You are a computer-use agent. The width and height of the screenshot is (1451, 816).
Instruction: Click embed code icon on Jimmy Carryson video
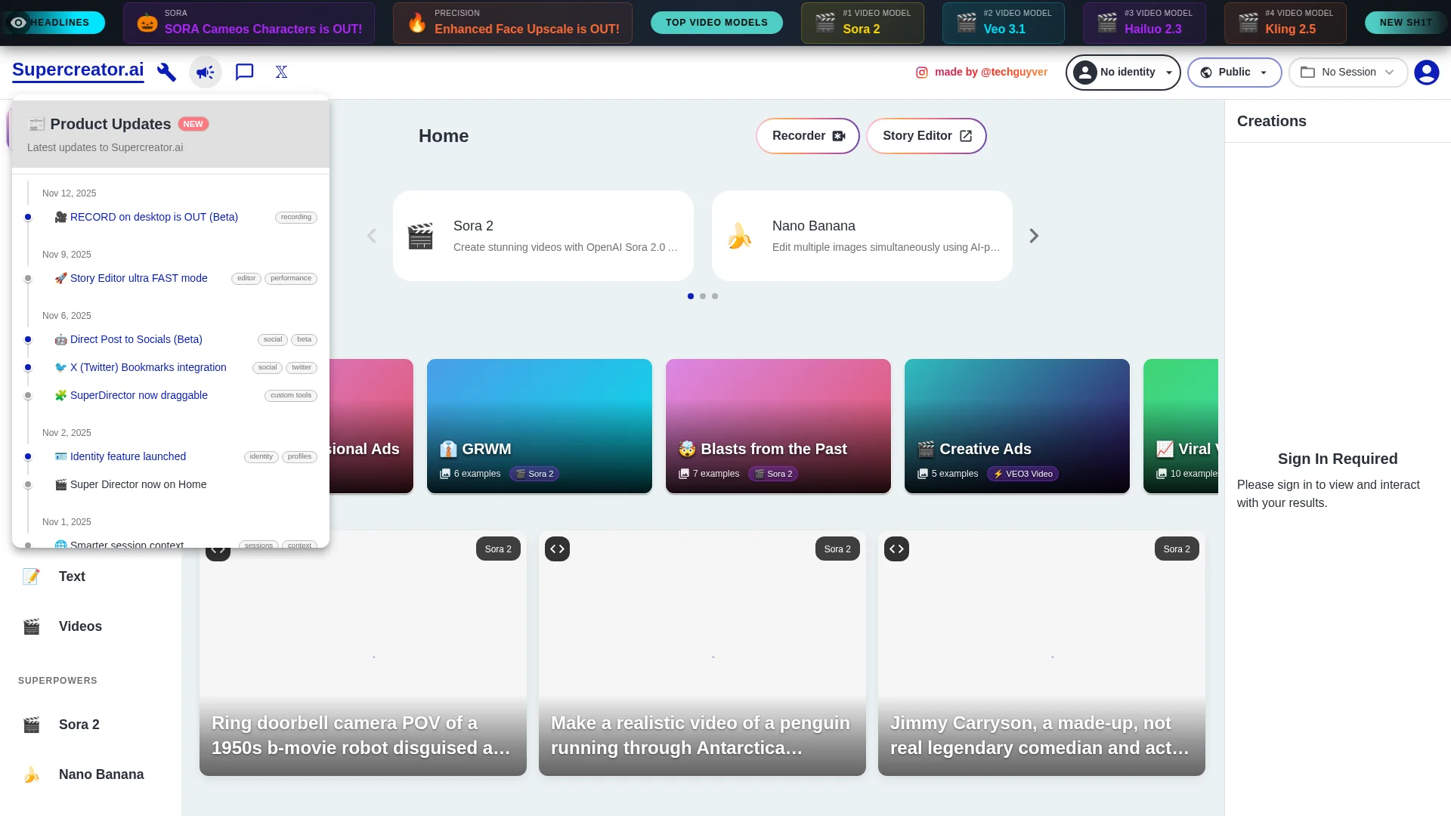(x=896, y=549)
